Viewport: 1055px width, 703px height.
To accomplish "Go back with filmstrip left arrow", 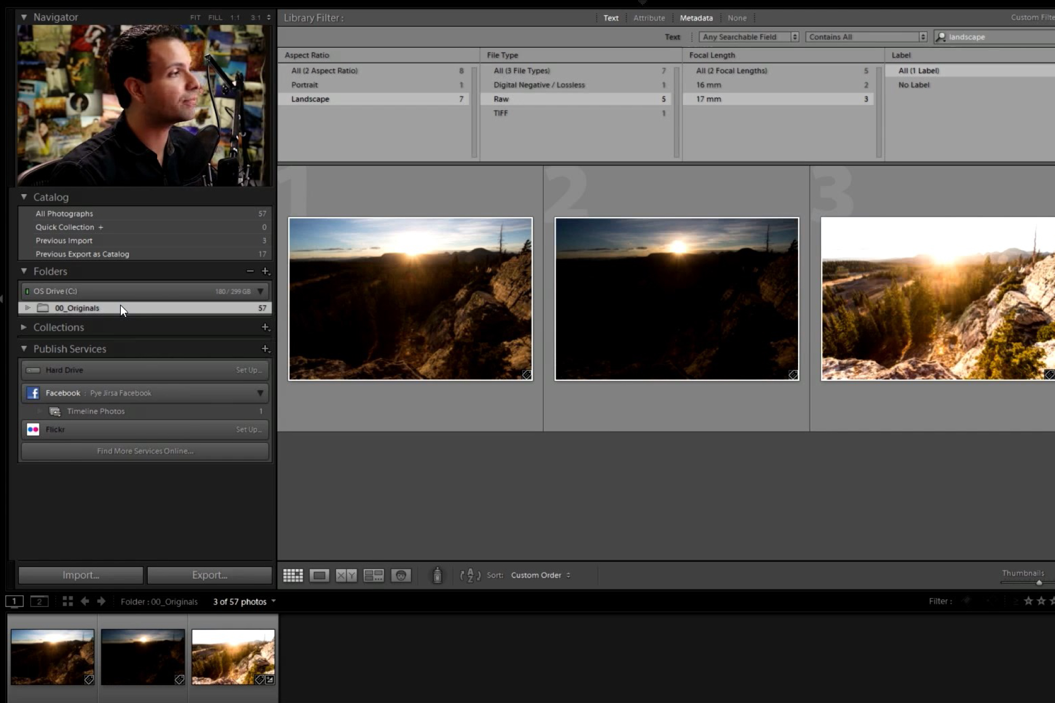I will tap(84, 601).
